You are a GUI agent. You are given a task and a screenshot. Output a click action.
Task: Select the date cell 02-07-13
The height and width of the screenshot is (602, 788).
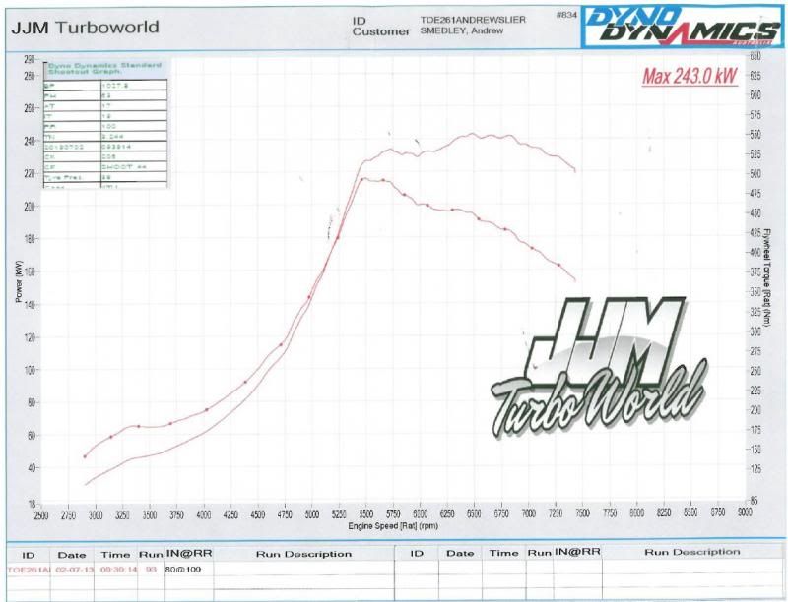tap(73, 570)
